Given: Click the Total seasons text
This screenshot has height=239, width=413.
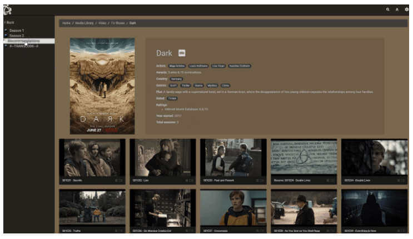Looking at the screenshot, I should [167, 122].
